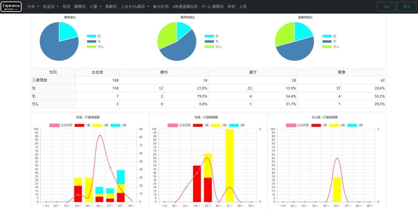Viewport: 418px width, 209px height.
Task: Click the 牝馬：斤量別成績 chart title
Action: click(206, 117)
